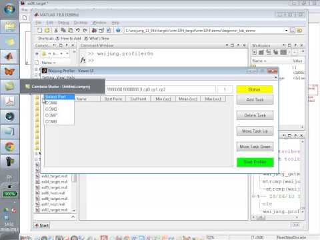Open MATLAB Help menu

[115, 23]
